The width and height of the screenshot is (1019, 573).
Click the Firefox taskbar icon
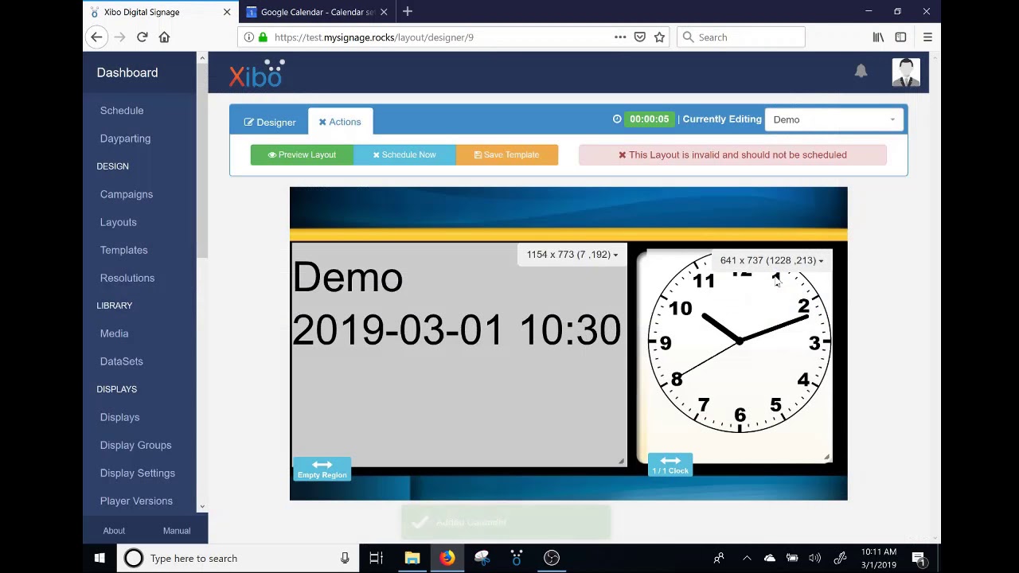[x=447, y=558]
